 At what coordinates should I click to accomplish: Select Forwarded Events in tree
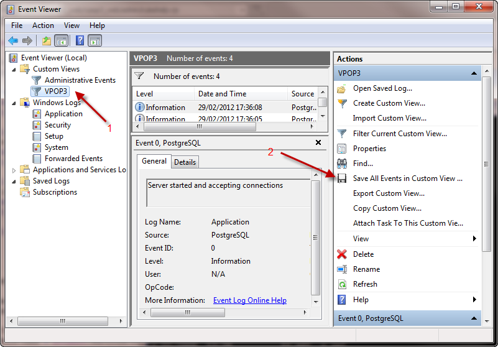point(73,159)
